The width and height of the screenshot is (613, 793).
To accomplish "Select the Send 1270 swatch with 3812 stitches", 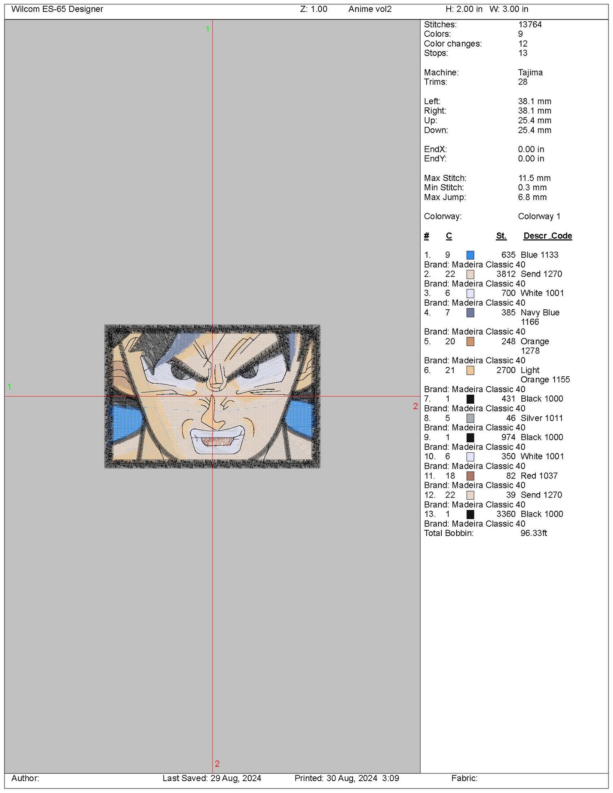I will tap(470, 274).
